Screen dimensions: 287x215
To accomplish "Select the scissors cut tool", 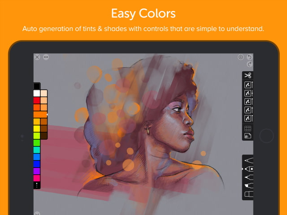I will click(x=248, y=75).
